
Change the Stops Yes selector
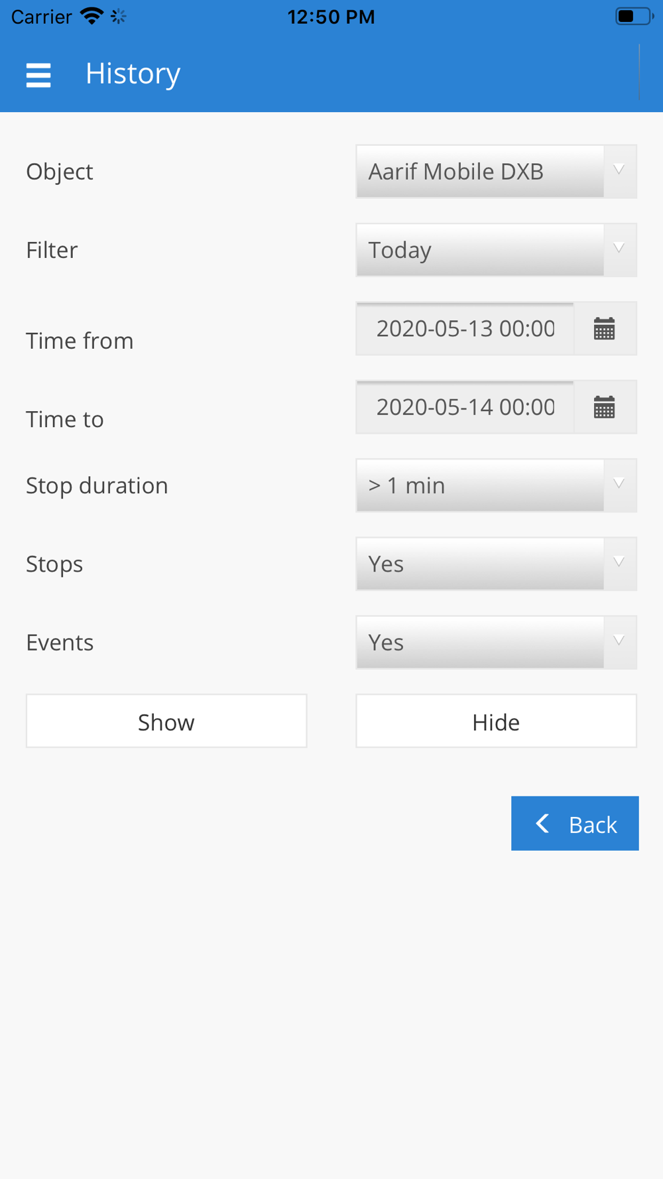pyautogui.click(x=496, y=564)
